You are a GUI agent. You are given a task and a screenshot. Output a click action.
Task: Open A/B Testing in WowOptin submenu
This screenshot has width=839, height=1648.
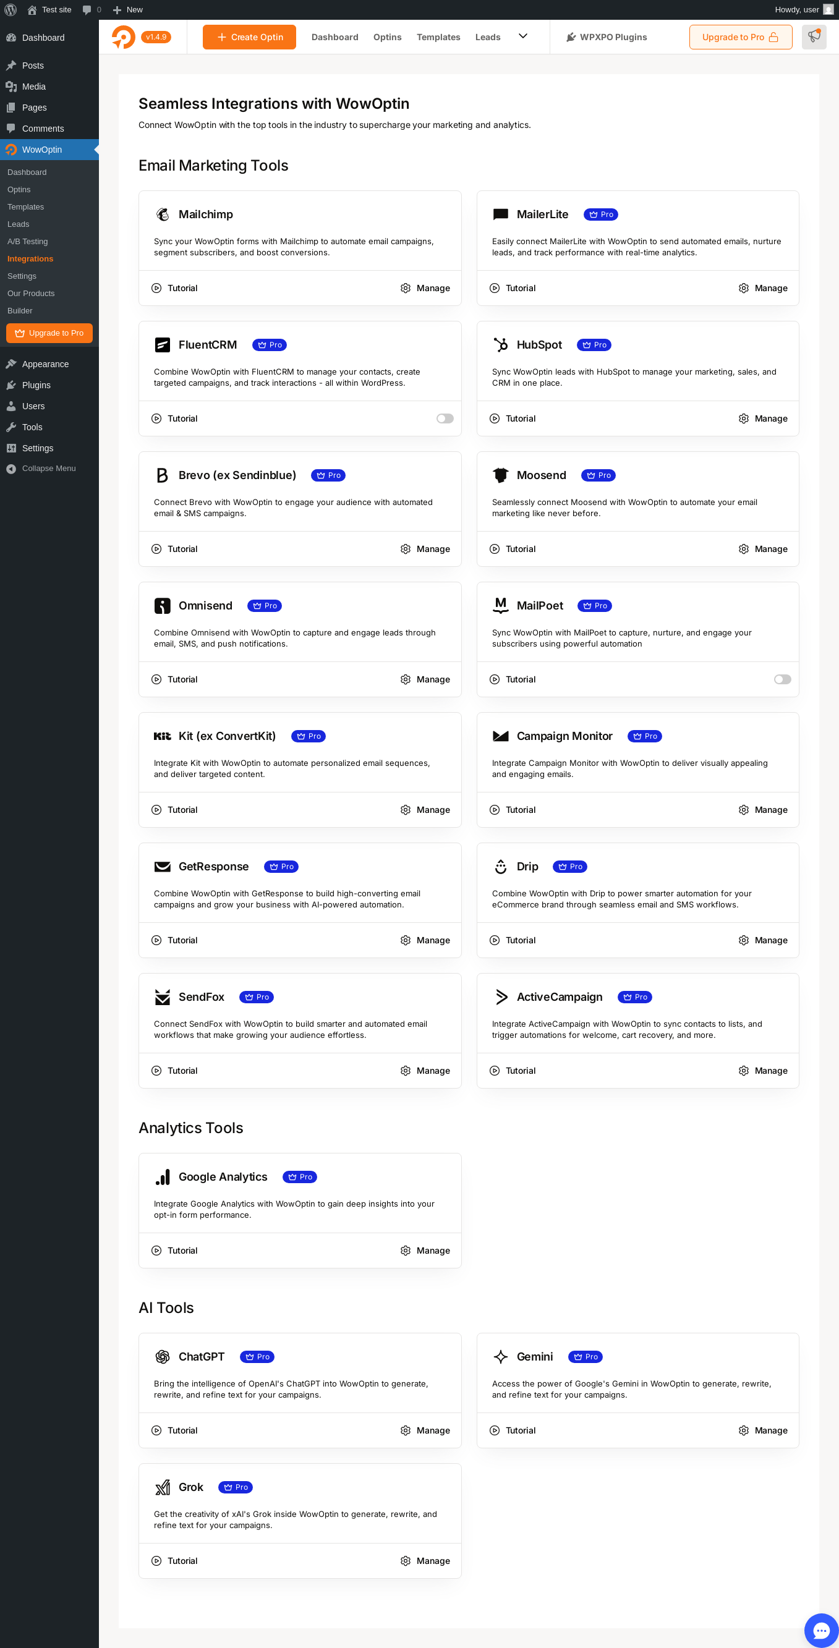click(x=28, y=242)
